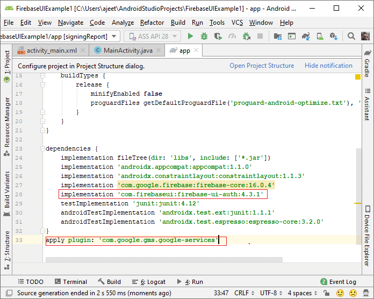Open the Refactor menu
Screen dimensions: 374x299
point(152,23)
